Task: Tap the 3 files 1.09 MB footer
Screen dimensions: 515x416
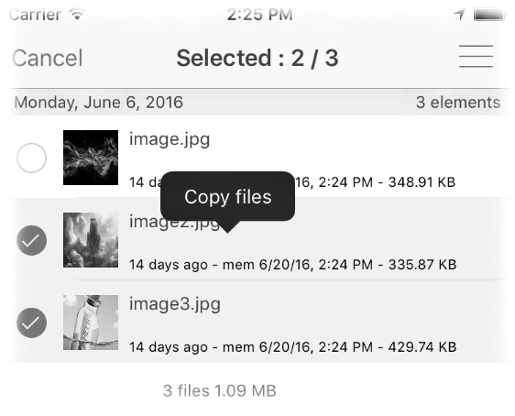Action: [219, 390]
